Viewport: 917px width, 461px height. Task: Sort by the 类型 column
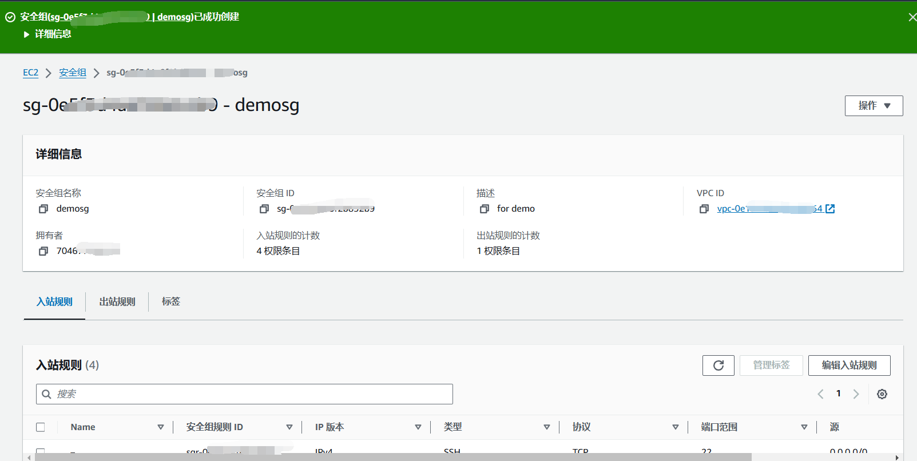[x=547, y=427]
